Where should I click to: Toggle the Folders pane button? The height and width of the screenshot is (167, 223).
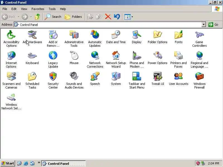click(73, 17)
